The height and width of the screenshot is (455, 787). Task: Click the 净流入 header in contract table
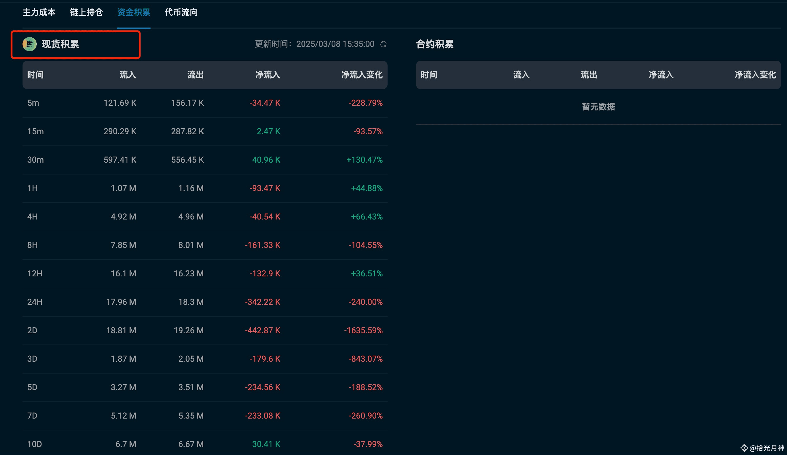point(661,75)
